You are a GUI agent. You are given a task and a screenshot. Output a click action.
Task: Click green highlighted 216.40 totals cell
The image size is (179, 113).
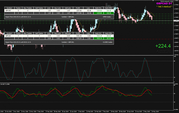[x=109, y=13]
